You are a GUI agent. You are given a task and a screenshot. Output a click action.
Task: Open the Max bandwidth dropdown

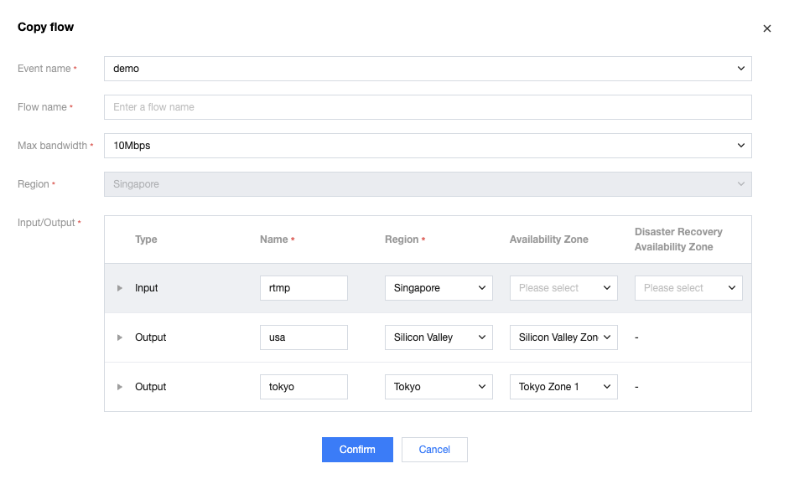(427, 146)
